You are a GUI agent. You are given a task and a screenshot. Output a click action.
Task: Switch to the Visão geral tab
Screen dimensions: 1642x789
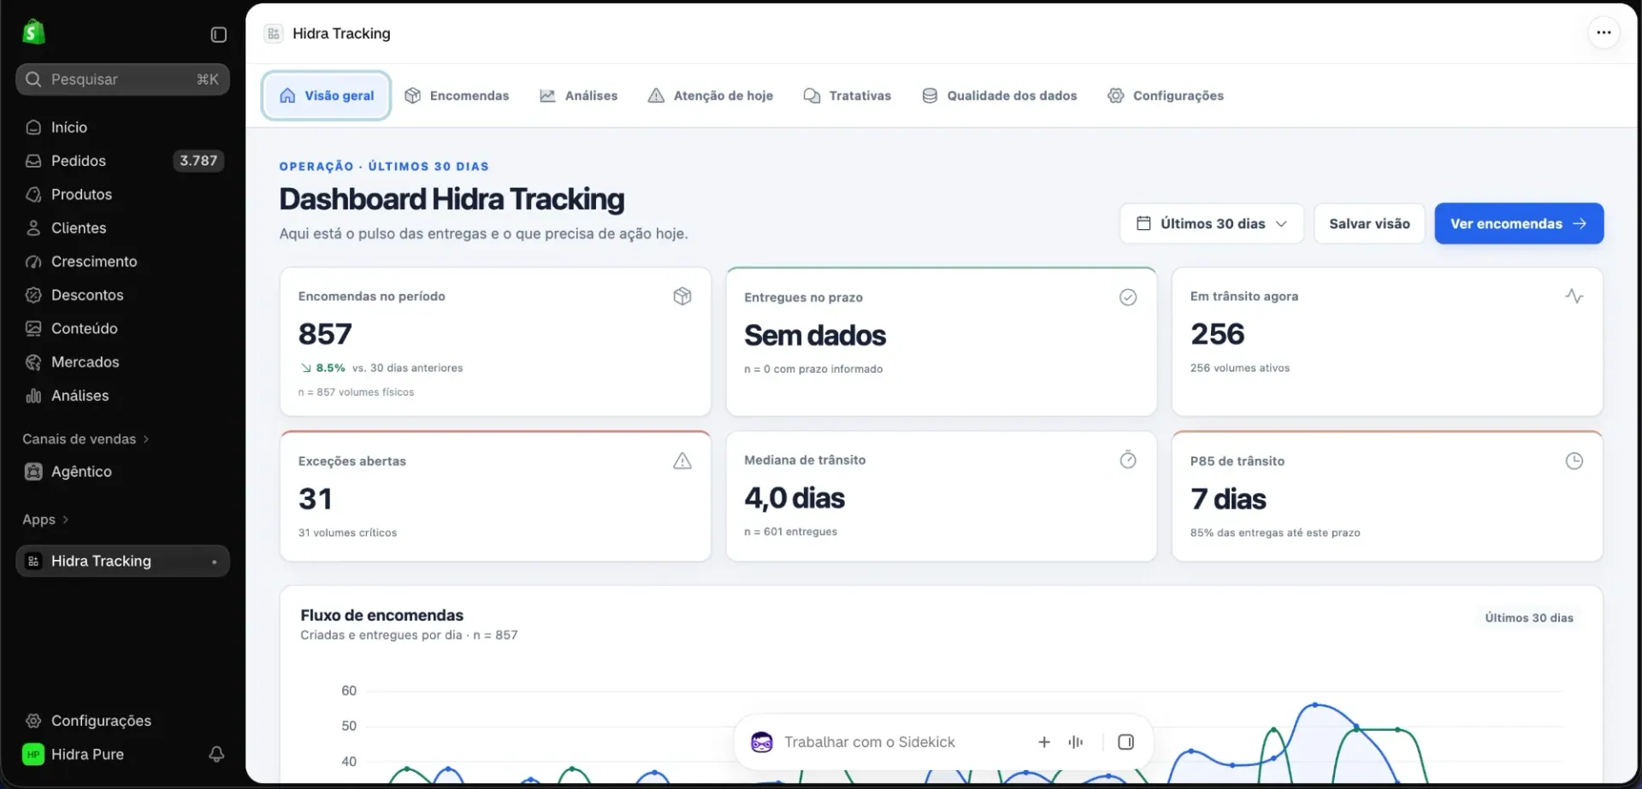(326, 96)
